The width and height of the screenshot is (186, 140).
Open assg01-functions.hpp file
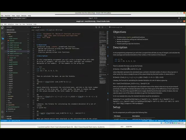pyautogui.click(x=15, y=49)
